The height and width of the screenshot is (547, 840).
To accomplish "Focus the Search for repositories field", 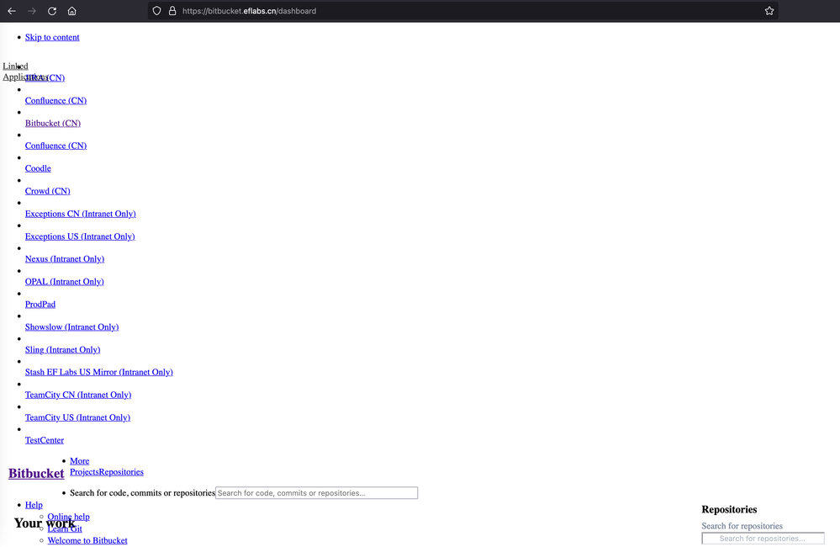I will coord(763,539).
